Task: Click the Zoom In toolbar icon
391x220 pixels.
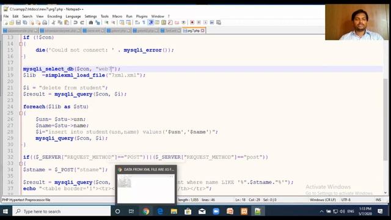Action: [x=106, y=23]
